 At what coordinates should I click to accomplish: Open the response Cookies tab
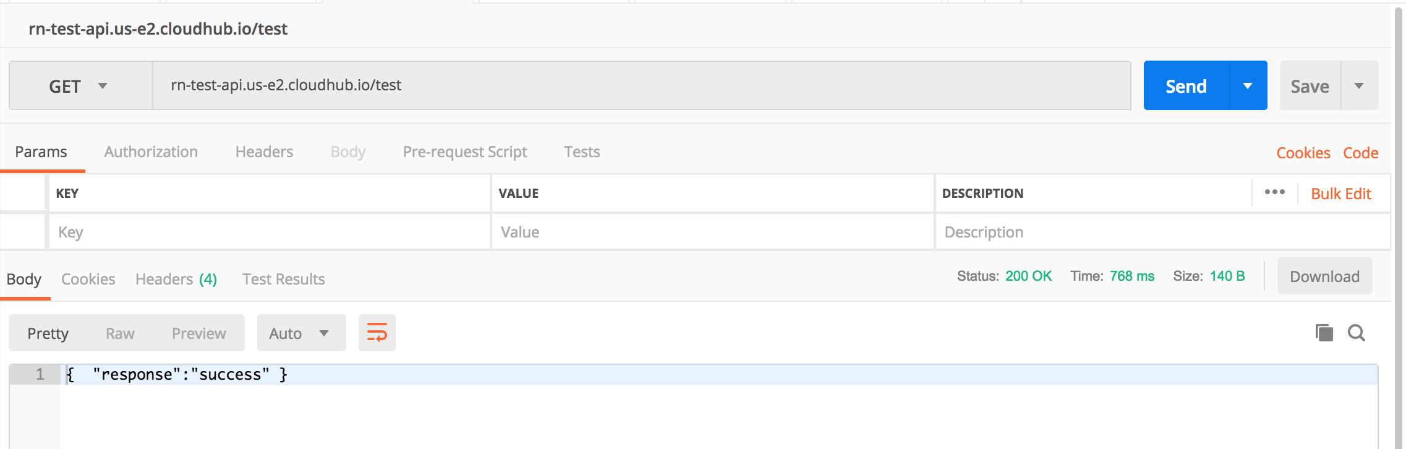coord(88,280)
